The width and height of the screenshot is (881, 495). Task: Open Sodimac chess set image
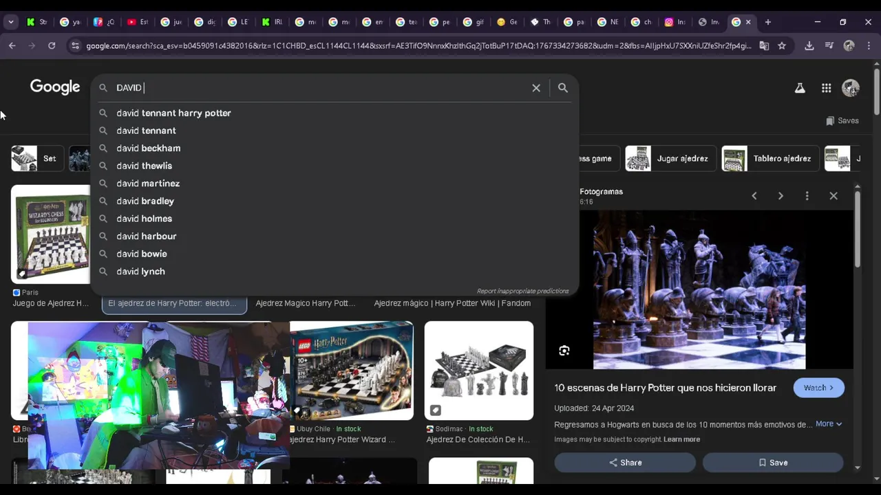point(479,371)
